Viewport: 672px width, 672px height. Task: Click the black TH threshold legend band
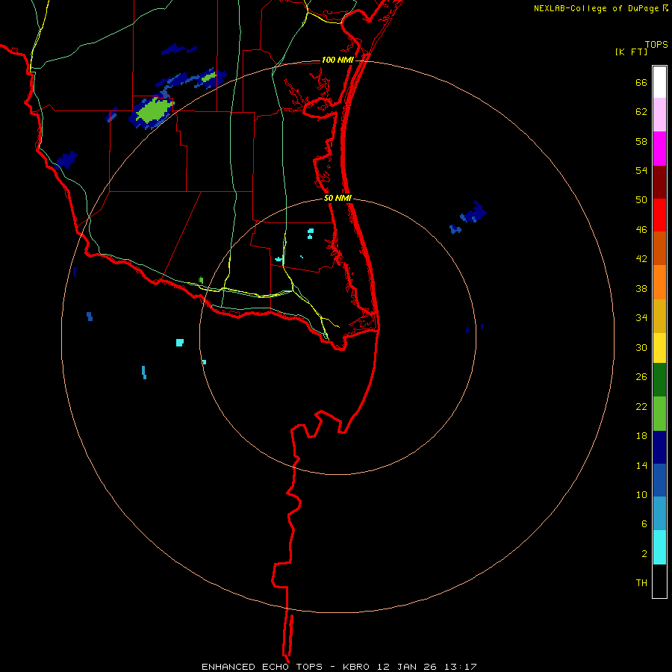point(659,581)
